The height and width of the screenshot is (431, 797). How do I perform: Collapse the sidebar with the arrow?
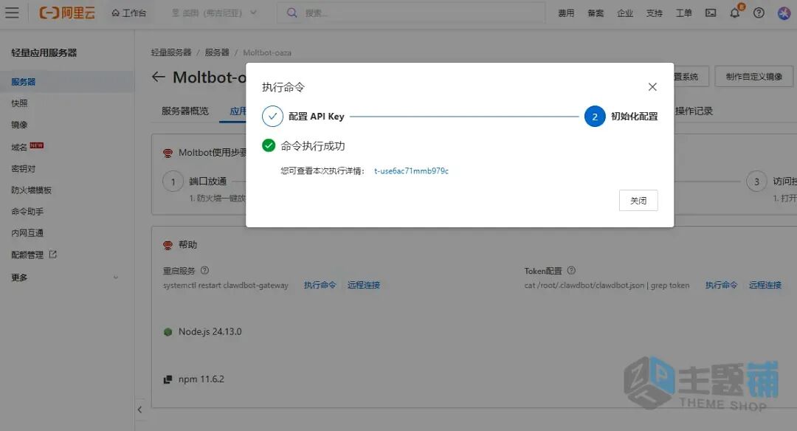(x=139, y=410)
